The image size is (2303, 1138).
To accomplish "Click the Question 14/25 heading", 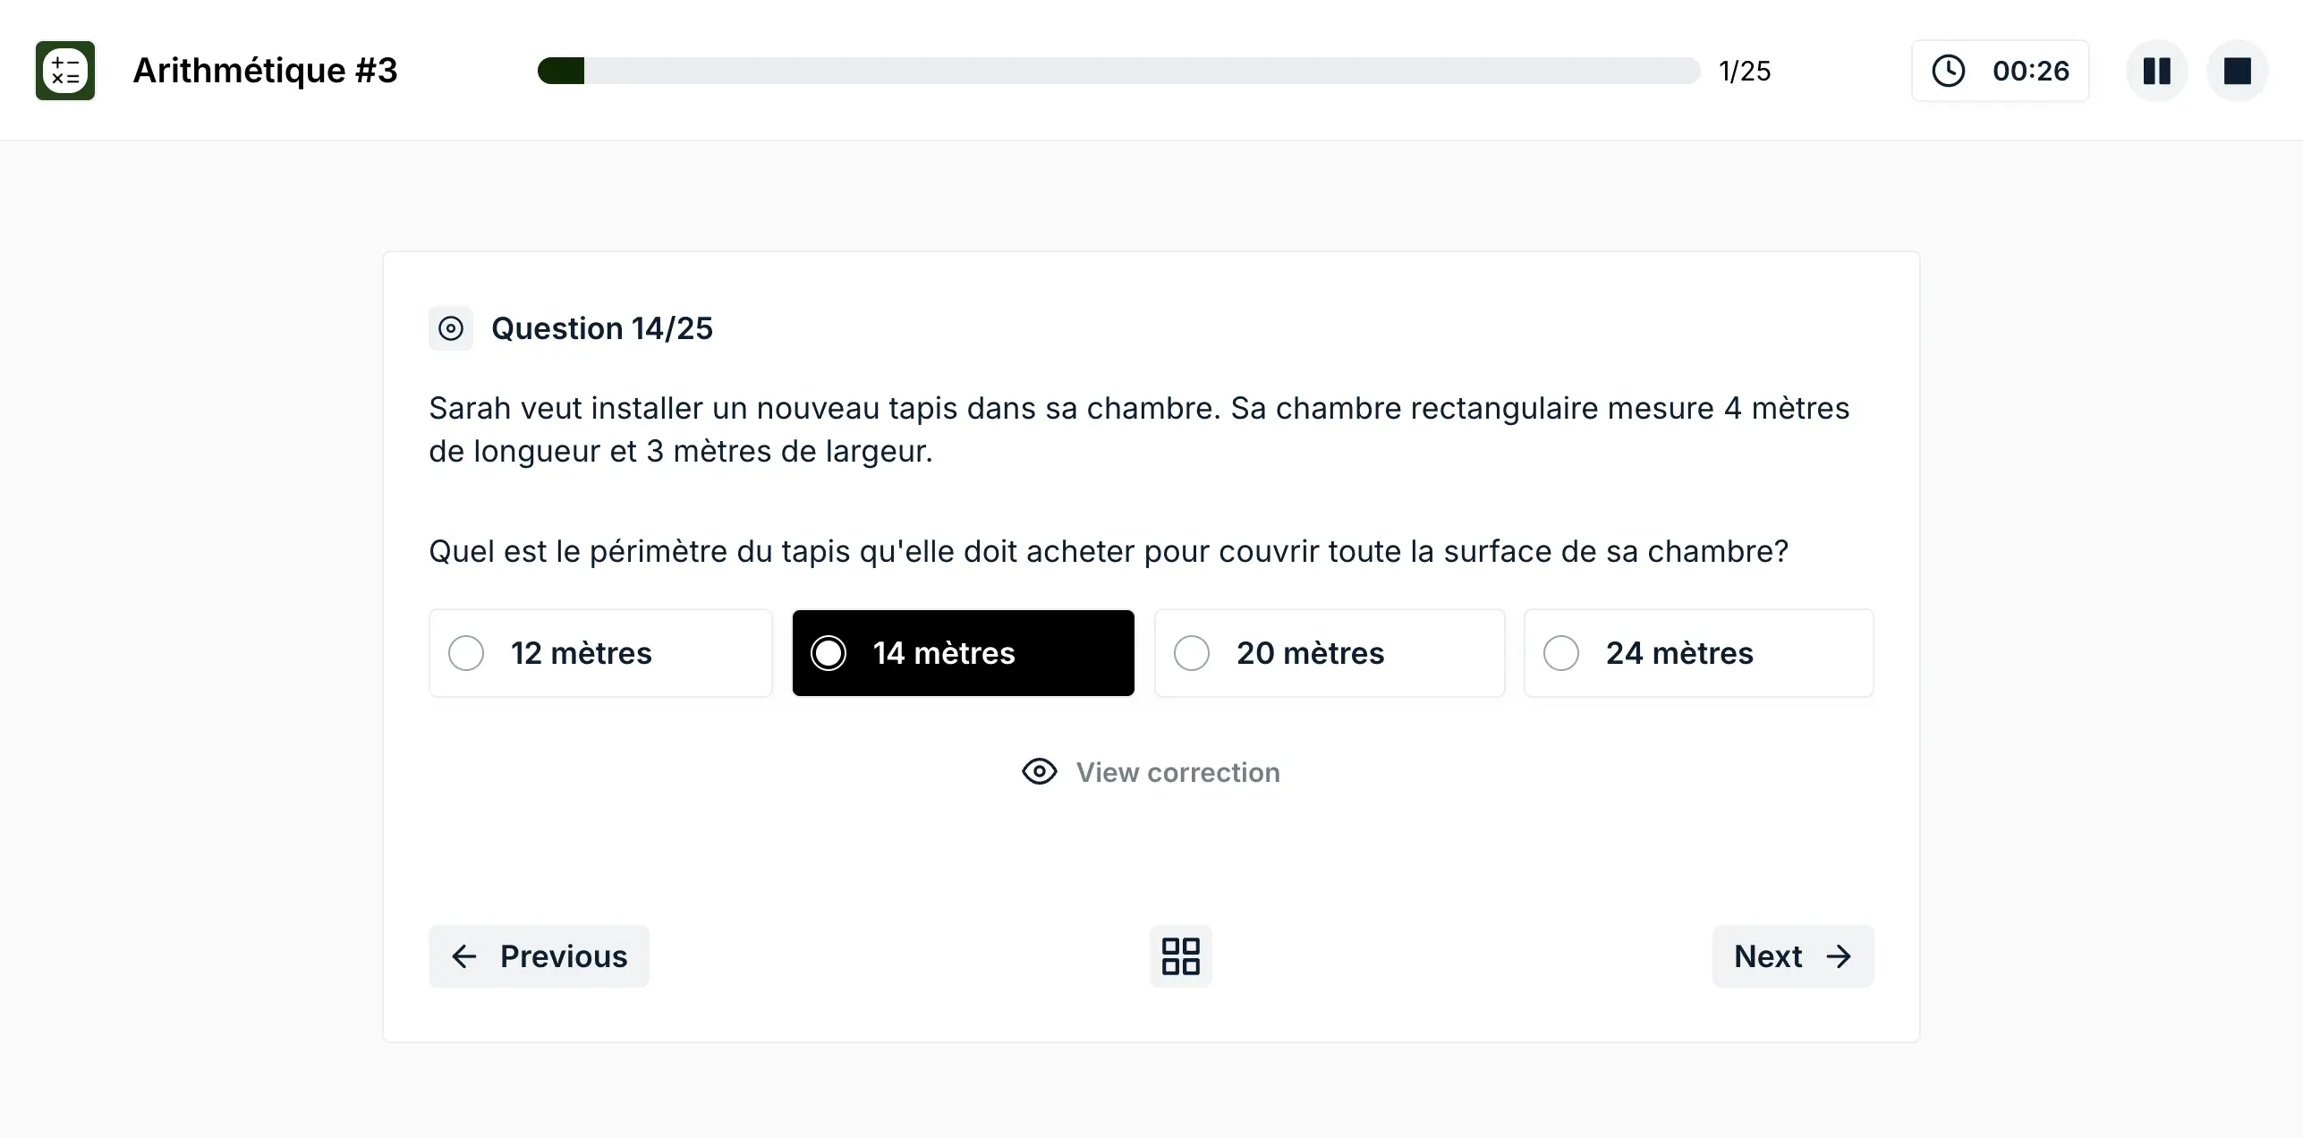I will [x=601, y=328].
